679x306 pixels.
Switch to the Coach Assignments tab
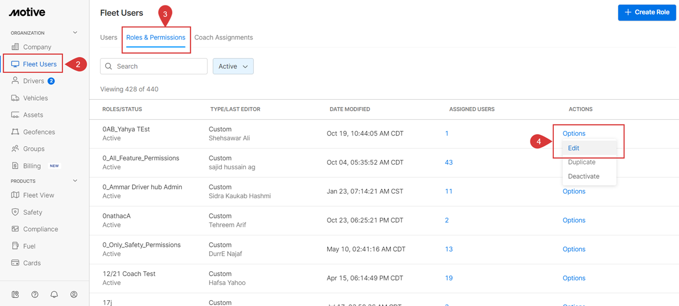pyautogui.click(x=224, y=37)
